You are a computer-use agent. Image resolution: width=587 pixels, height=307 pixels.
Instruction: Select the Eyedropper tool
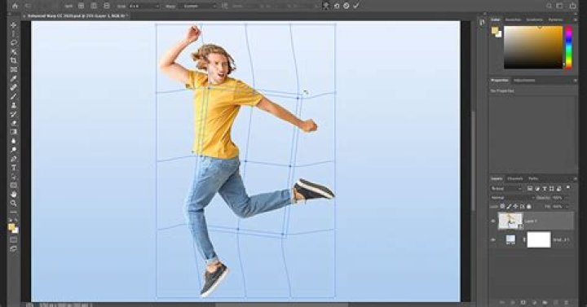(x=14, y=78)
